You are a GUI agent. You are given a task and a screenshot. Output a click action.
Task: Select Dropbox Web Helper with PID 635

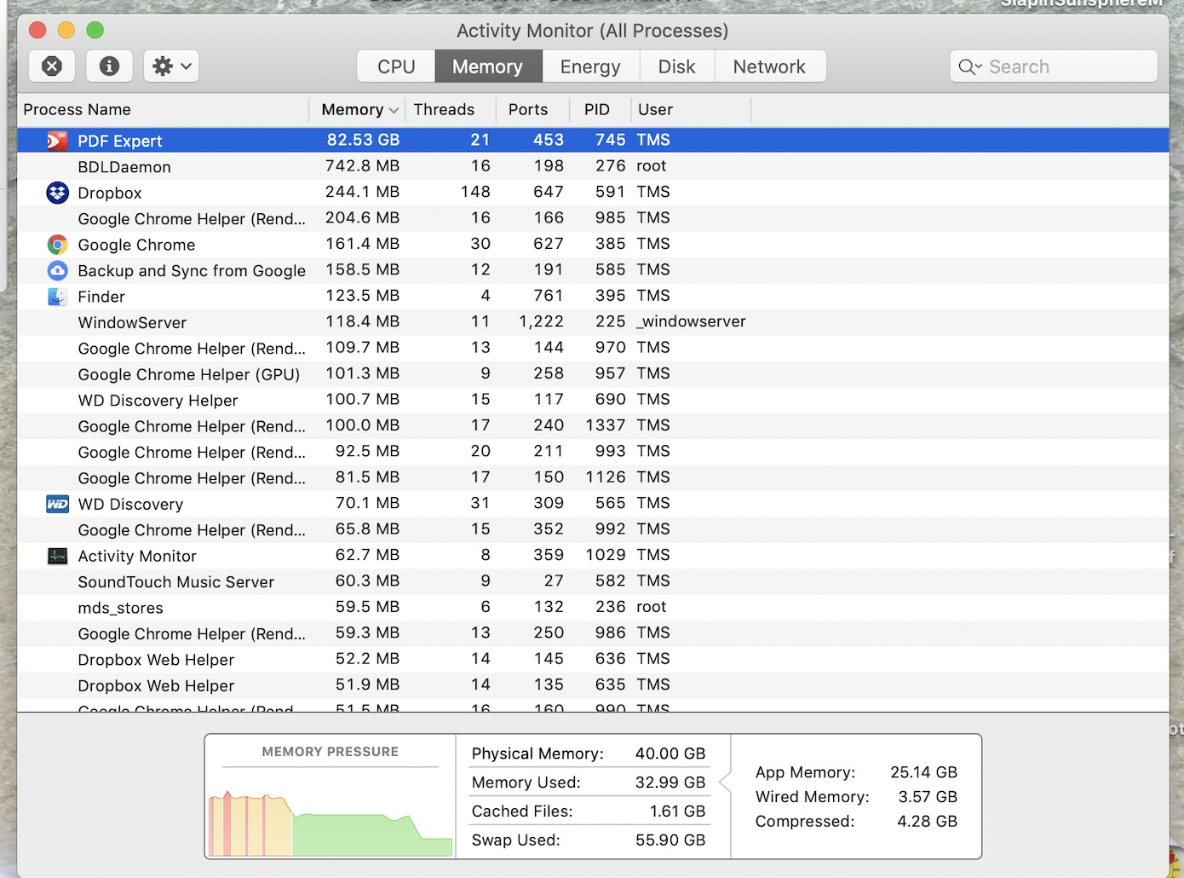593,685
